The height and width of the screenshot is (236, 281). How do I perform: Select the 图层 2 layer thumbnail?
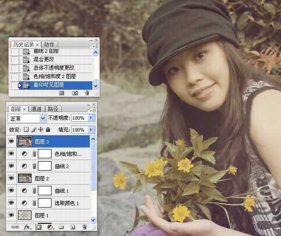[x=24, y=178]
